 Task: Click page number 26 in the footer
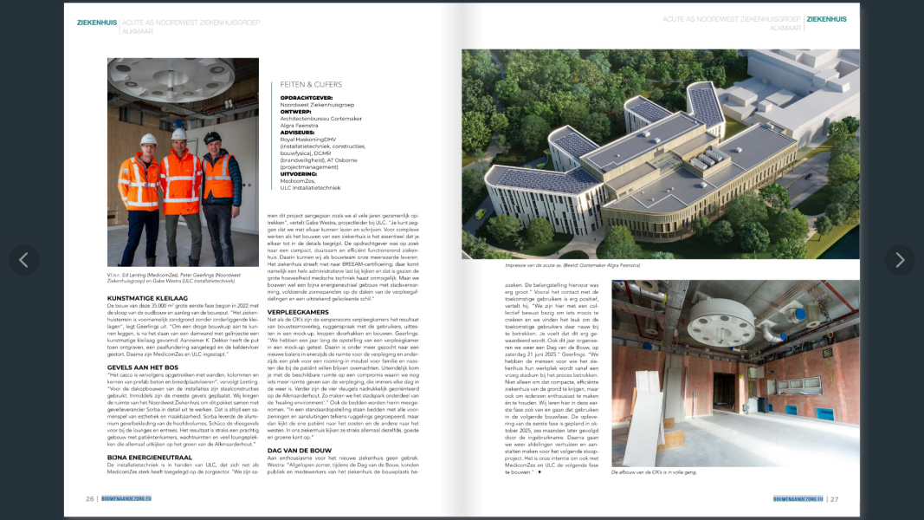click(89, 499)
